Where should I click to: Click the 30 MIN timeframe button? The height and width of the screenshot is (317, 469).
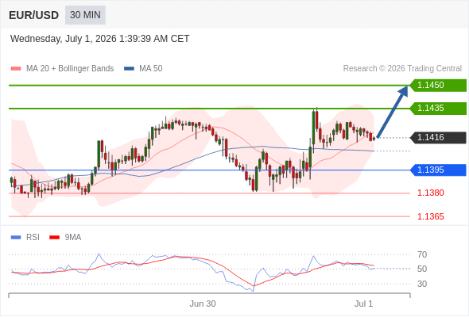[x=85, y=15]
